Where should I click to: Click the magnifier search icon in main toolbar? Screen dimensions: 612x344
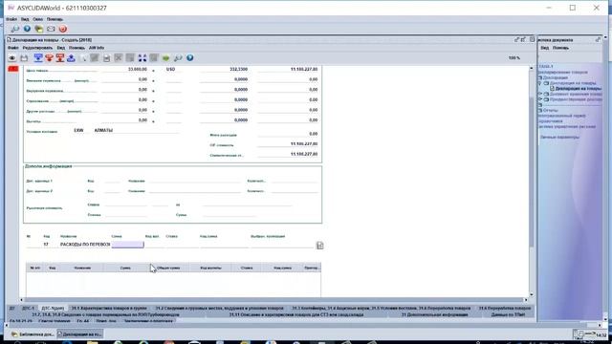[15, 29]
